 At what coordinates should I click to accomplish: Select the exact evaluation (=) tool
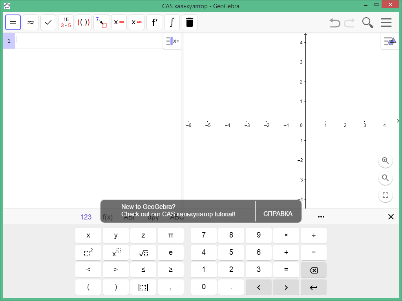(13, 22)
